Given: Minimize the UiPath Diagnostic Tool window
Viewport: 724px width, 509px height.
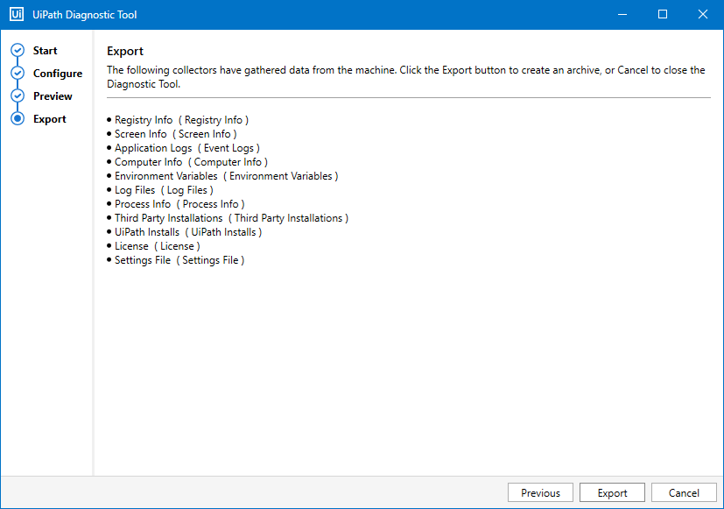Looking at the screenshot, I should coord(622,15).
